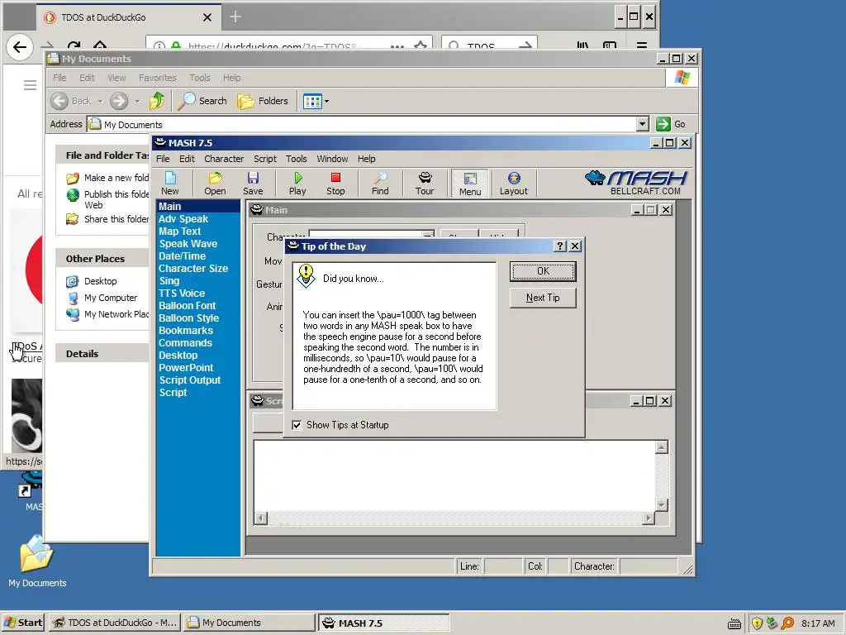The width and height of the screenshot is (846, 635).
Task: Switch to My Documents taskbar button
Action: (x=249, y=623)
